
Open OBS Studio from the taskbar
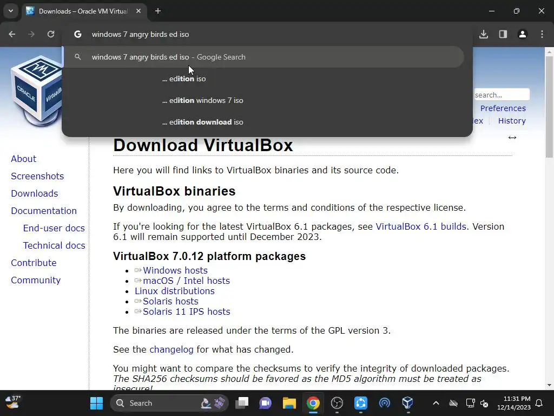[337, 403]
